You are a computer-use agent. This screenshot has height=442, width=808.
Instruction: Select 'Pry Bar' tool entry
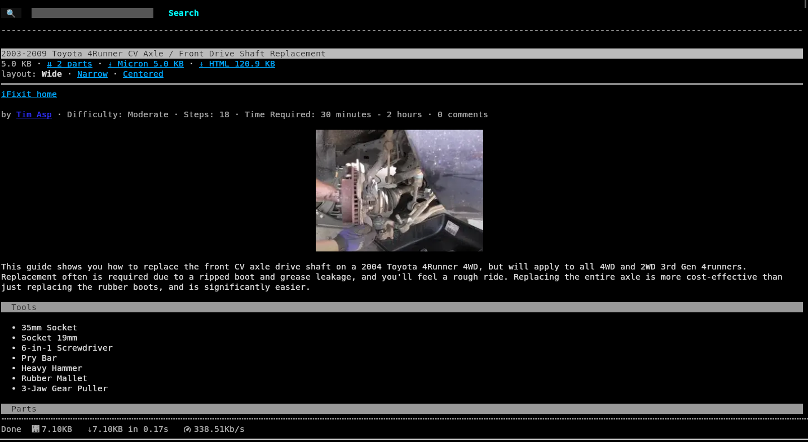[39, 358]
